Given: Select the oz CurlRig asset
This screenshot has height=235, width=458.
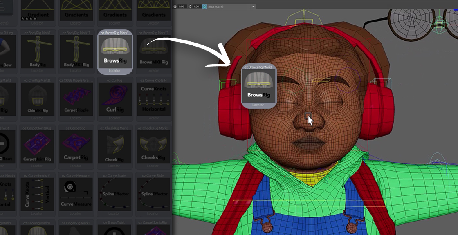Looking at the screenshot, I should [115, 99].
